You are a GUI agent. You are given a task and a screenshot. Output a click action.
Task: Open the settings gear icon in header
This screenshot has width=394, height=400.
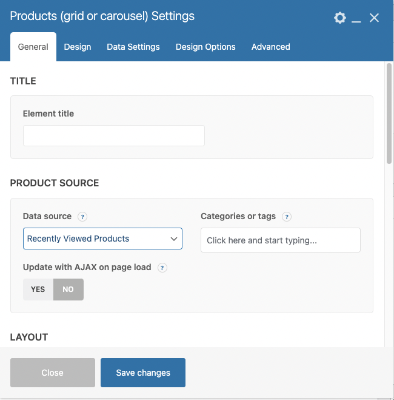(340, 18)
